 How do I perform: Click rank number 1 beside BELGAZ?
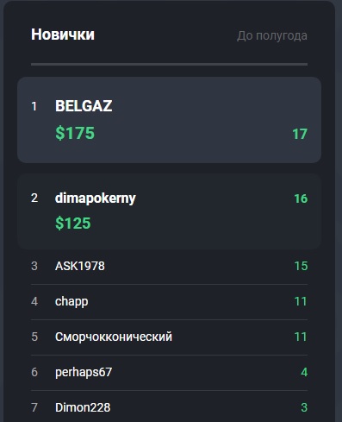pyautogui.click(x=34, y=107)
